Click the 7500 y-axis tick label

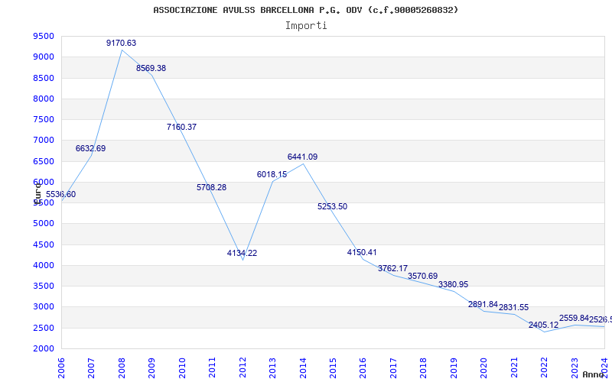pyautogui.click(x=44, y=120)
